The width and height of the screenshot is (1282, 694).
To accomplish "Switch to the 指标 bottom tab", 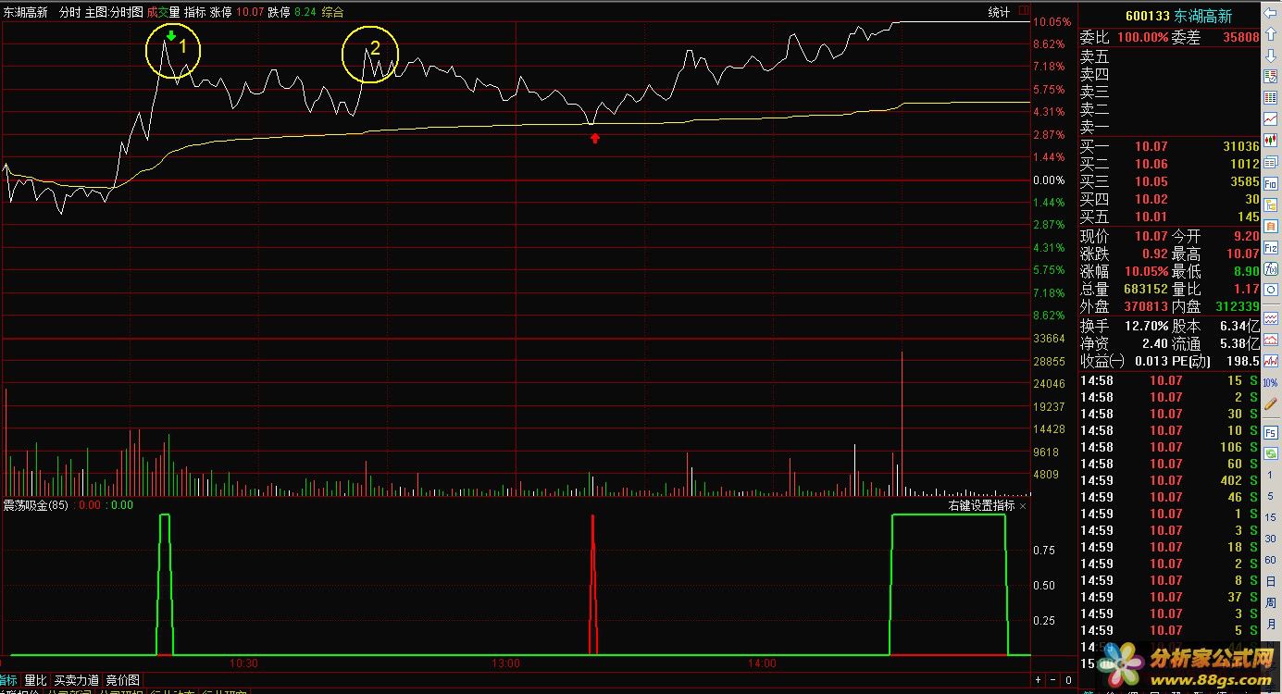I will (x=9, y=680).
